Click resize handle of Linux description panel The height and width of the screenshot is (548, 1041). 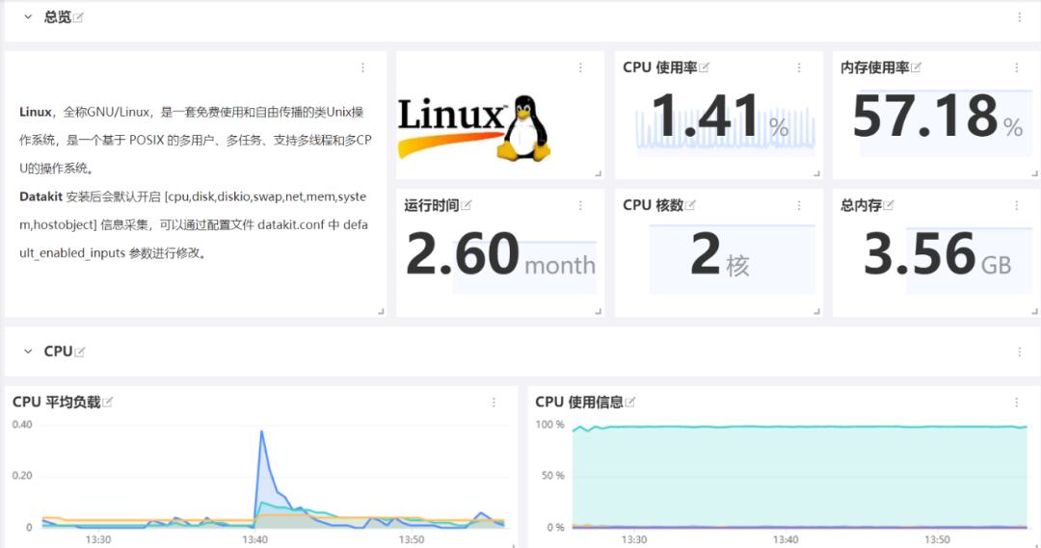click(381, 311)
